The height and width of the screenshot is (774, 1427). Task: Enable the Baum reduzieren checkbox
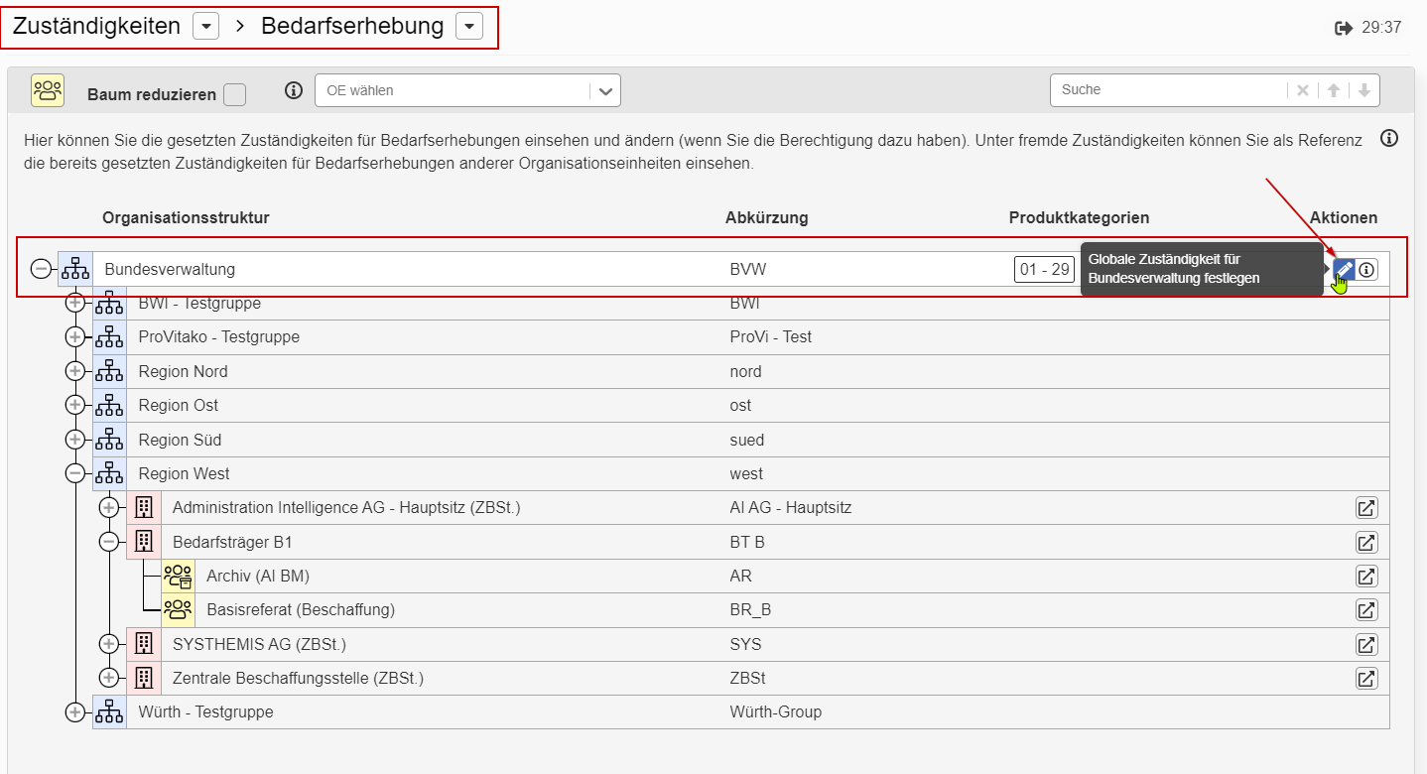(x=234, y=94)
